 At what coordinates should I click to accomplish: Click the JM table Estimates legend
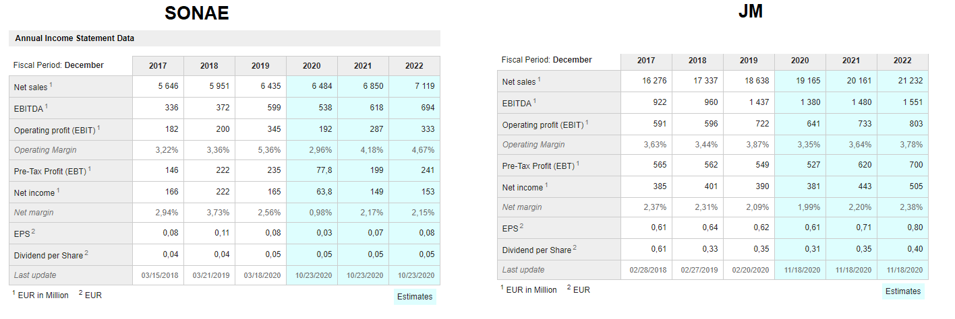coord(903,291)
